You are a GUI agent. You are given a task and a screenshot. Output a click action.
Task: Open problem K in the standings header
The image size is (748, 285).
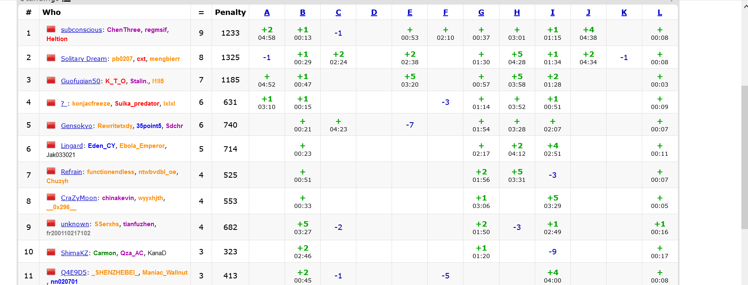(624, 12)
